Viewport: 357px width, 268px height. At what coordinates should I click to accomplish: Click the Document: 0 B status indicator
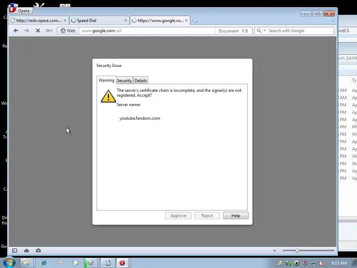point(233,31)
